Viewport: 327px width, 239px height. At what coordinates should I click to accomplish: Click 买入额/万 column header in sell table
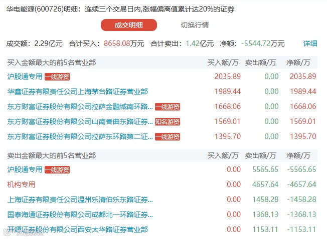coord(223,155)
